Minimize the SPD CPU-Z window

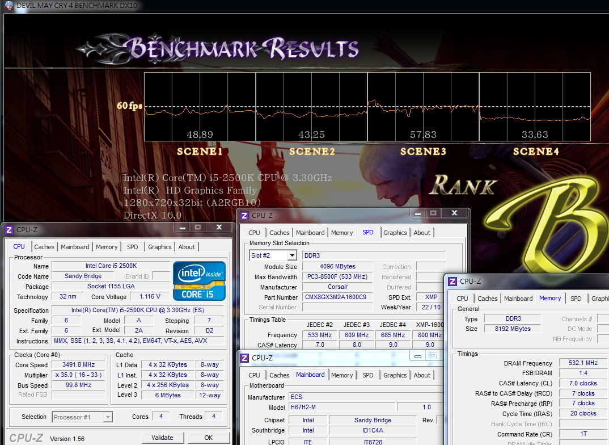coord(418,213)
